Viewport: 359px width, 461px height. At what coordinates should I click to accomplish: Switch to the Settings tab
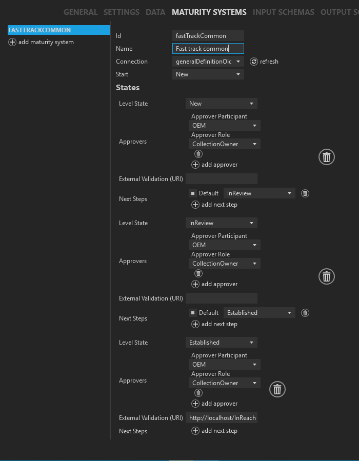pyautogui.click(x=121, y=12)
